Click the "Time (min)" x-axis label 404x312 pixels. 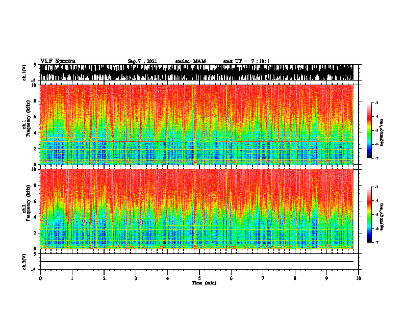204,283
